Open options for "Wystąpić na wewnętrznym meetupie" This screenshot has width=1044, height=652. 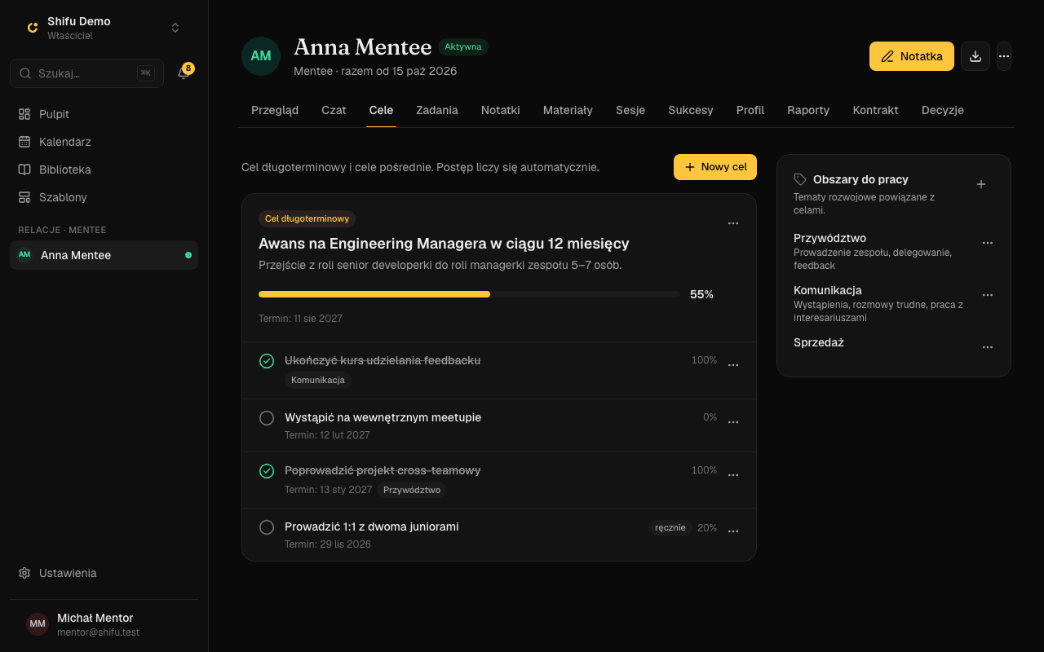pyautogui.click(x=733, y=422)
